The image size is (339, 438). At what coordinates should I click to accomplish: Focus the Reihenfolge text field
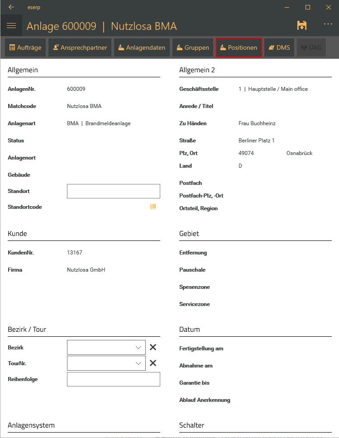(x=113, y=379)
